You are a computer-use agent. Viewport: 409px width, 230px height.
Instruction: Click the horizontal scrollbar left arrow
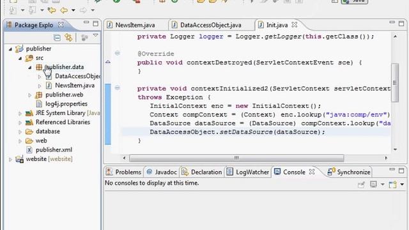[124, 158]
